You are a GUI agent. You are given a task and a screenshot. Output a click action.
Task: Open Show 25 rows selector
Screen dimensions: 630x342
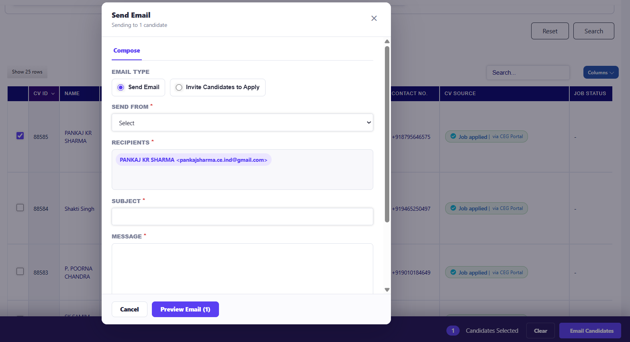coord(27,72)
